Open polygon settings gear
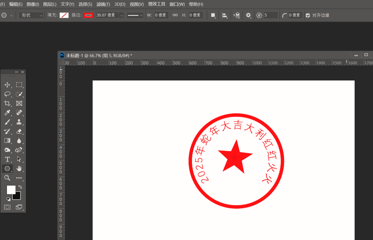 pos(248,16)
